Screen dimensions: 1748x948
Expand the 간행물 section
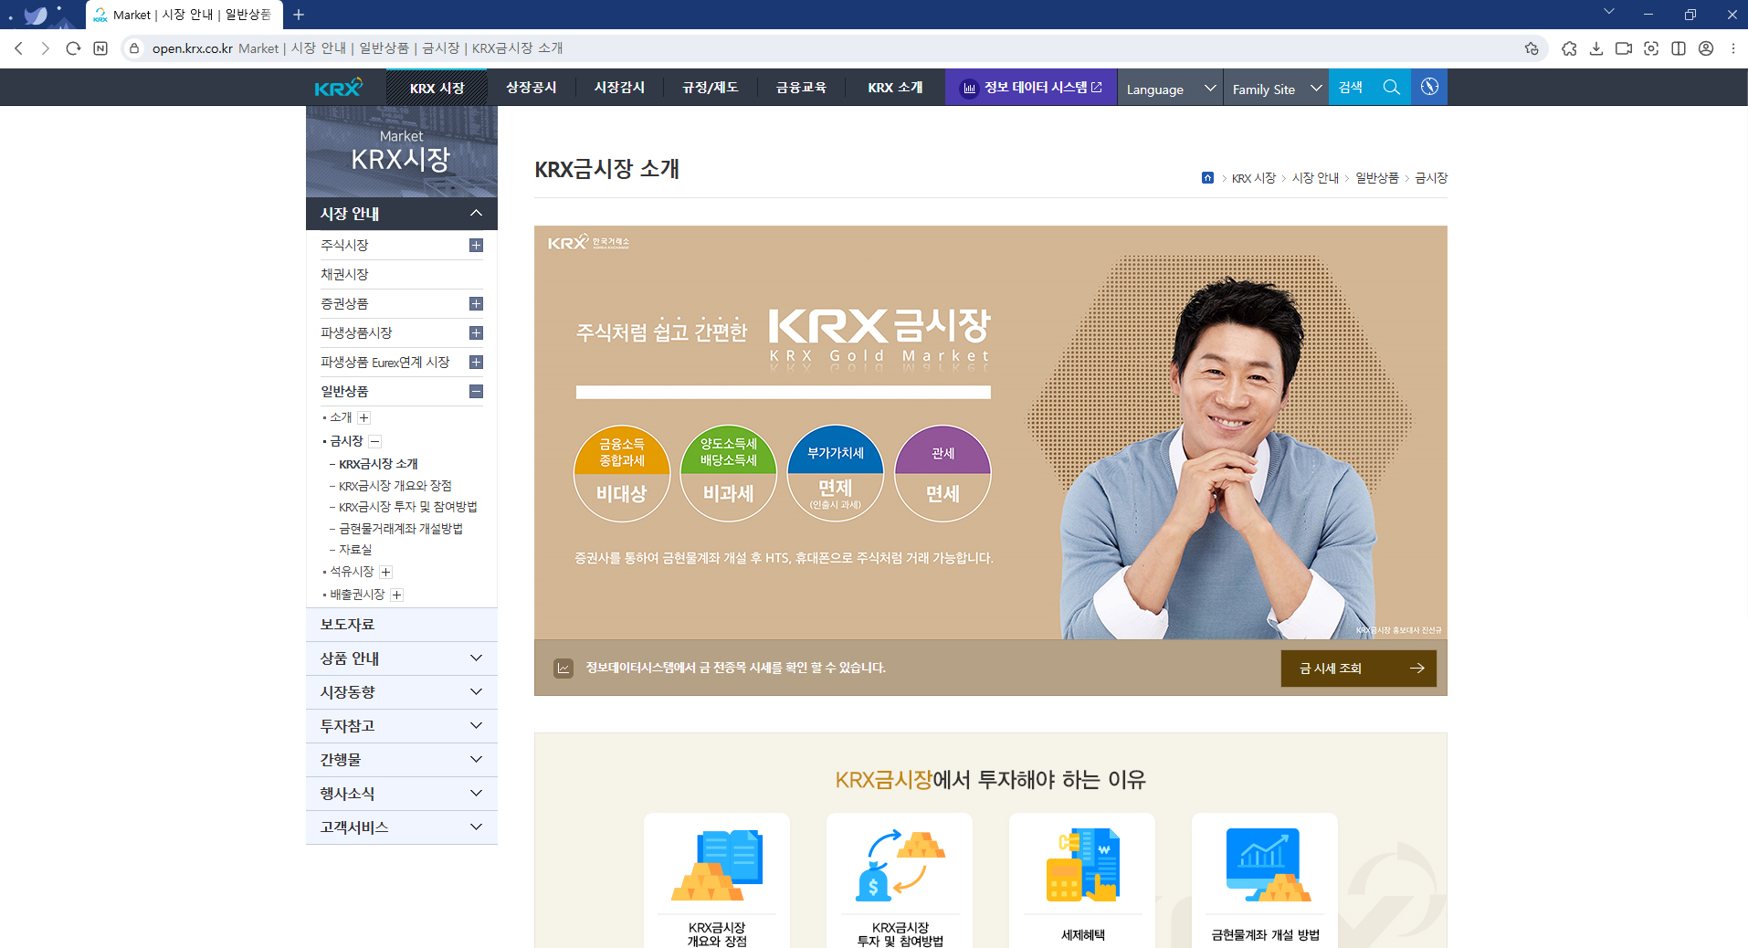point(402,760)
